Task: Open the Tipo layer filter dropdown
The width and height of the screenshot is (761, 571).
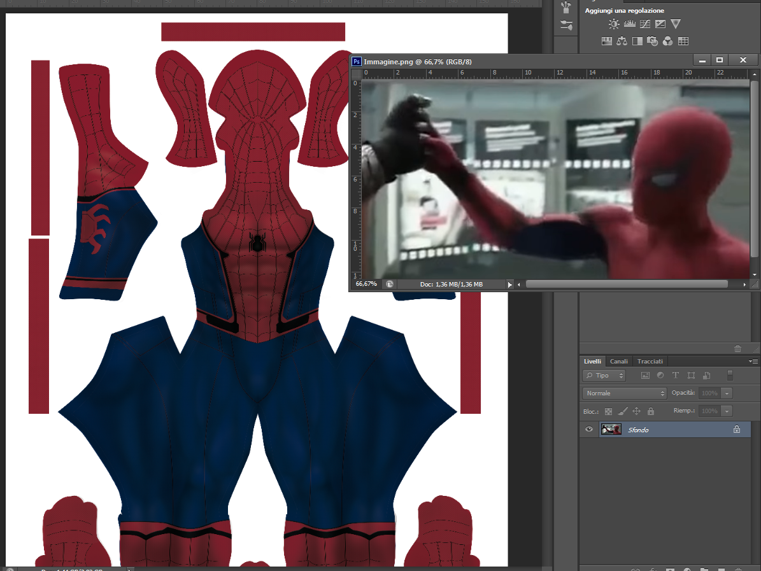Action: pyautogui.click(x=604, y=376)
